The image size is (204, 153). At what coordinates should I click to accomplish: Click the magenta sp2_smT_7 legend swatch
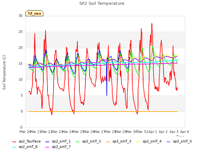pos(47,147)
